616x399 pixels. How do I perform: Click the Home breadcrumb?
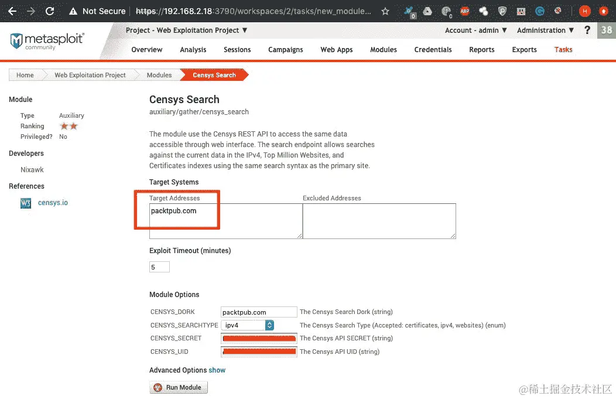click(x=25, y=75)
